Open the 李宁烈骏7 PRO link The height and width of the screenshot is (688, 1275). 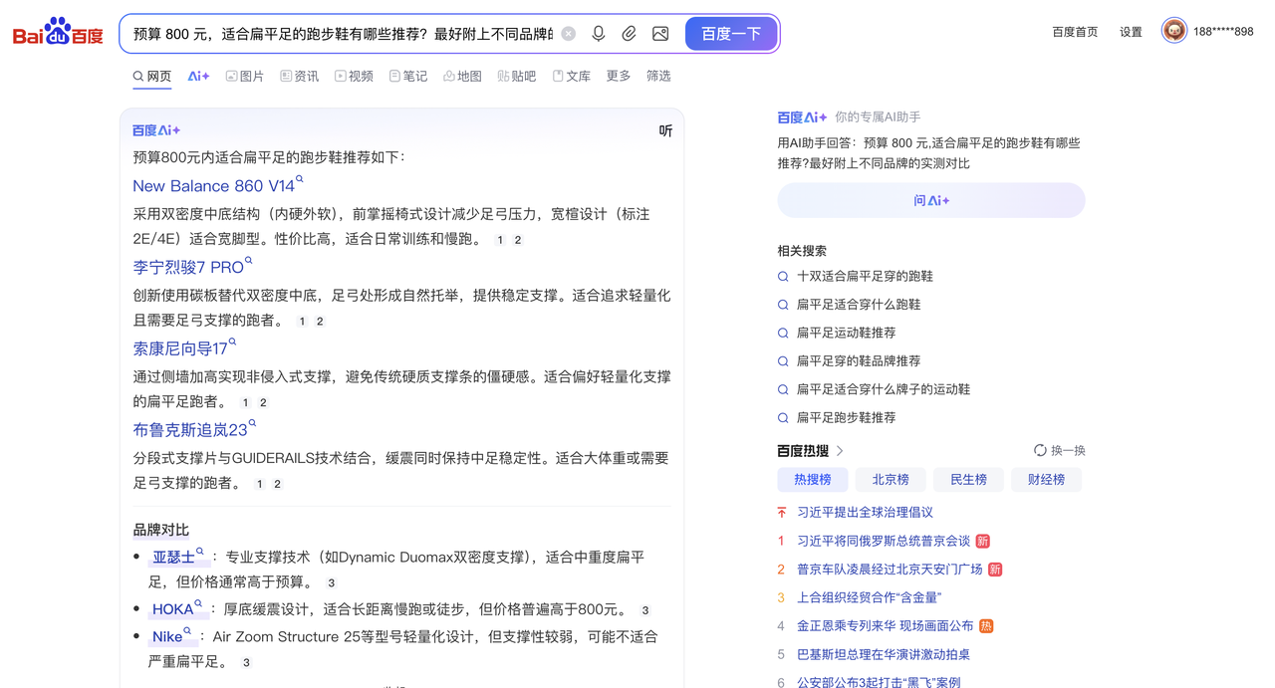(188, 267)
